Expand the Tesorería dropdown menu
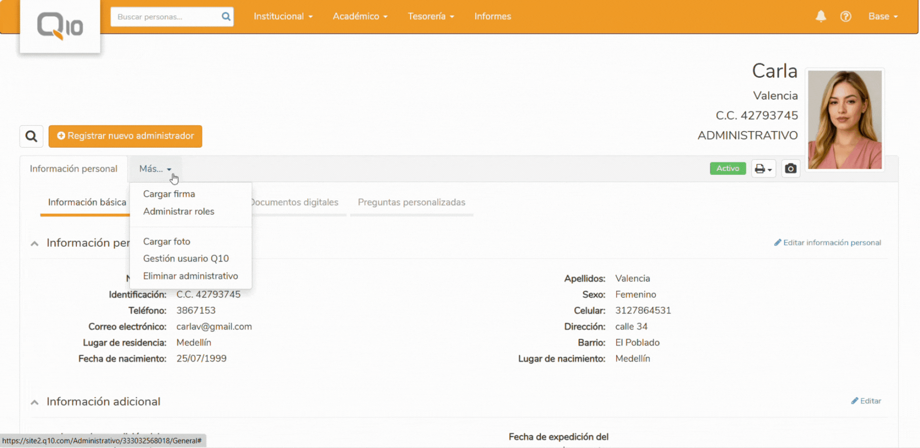The image size is (920, 448). tap(431, 17)
